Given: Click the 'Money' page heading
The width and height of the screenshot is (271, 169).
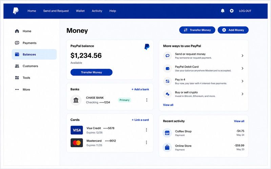Looking at the screenshot, I should pyautogui.click(x=77, y=31).
